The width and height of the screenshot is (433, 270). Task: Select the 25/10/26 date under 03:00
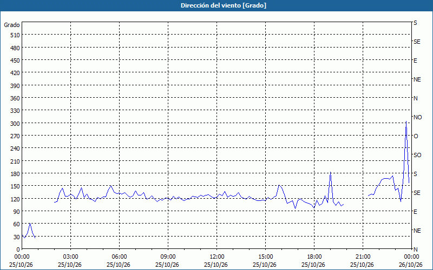click(70, 265)
